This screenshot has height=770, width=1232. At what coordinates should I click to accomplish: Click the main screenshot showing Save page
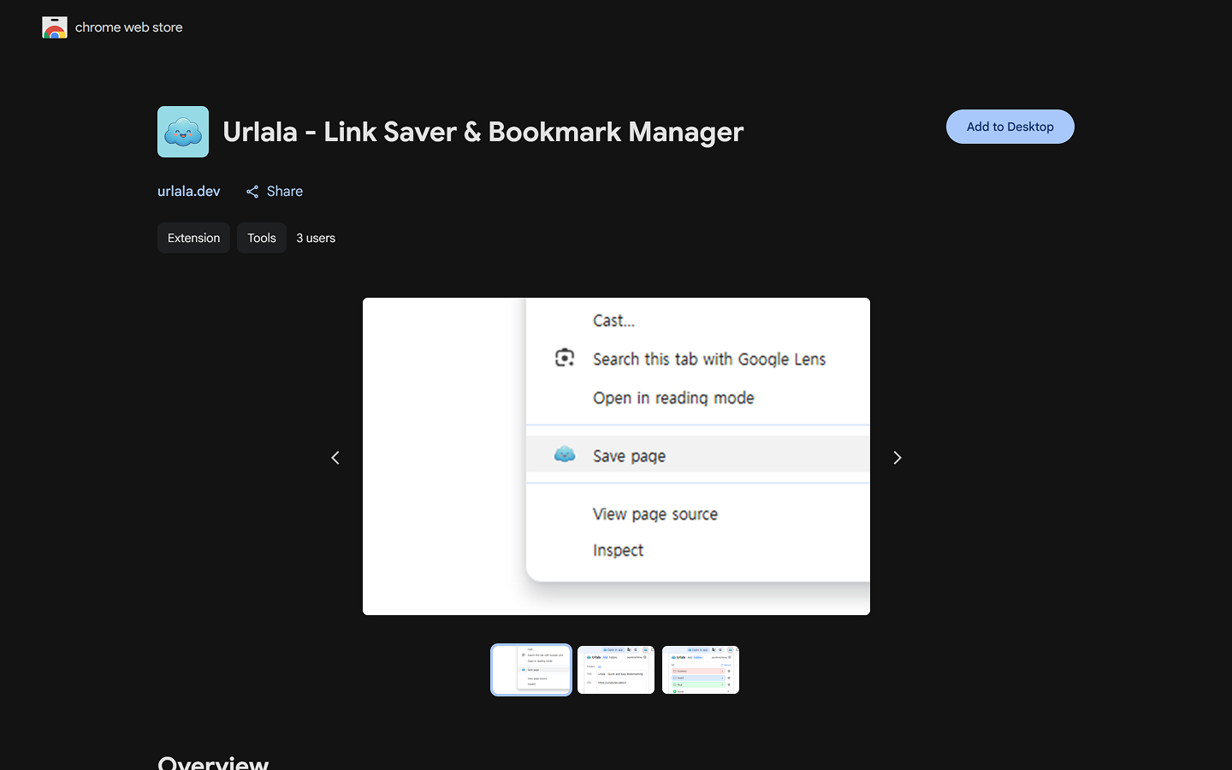click(x=616, y=456)
